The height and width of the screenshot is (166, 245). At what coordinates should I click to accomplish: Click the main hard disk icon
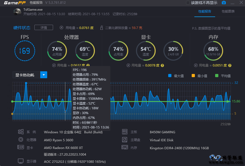(125, 140)
